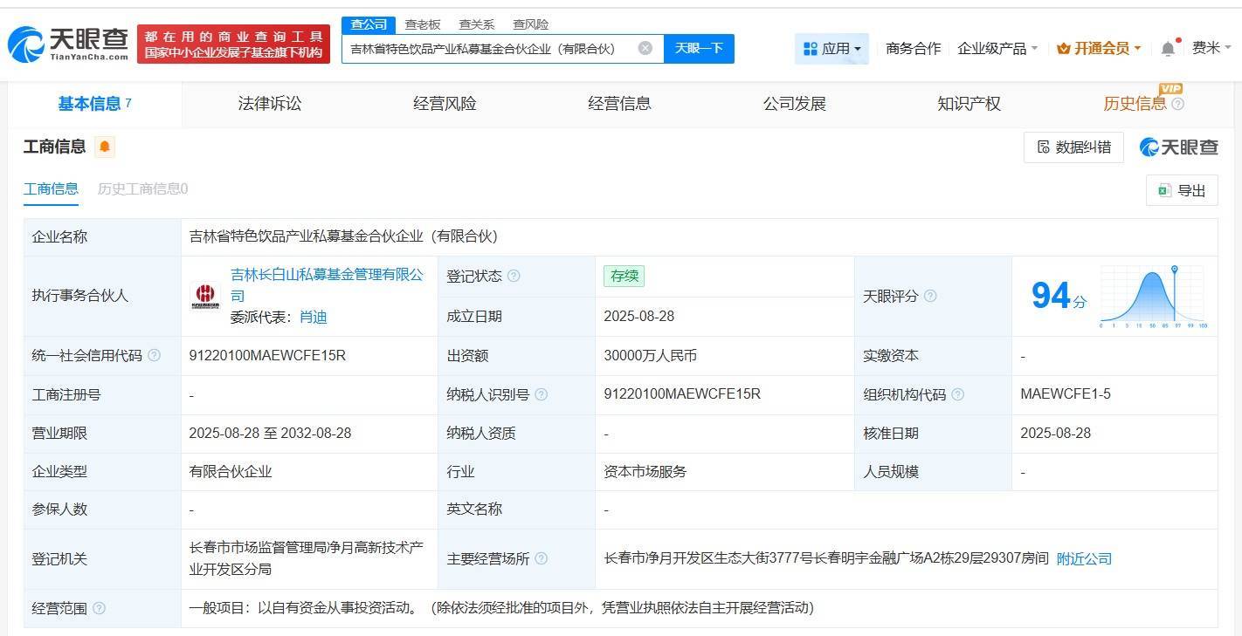This screenshot has width=1242, height=636.
Task: Open notifications via the bell icon
Action: coord(1168,49)
